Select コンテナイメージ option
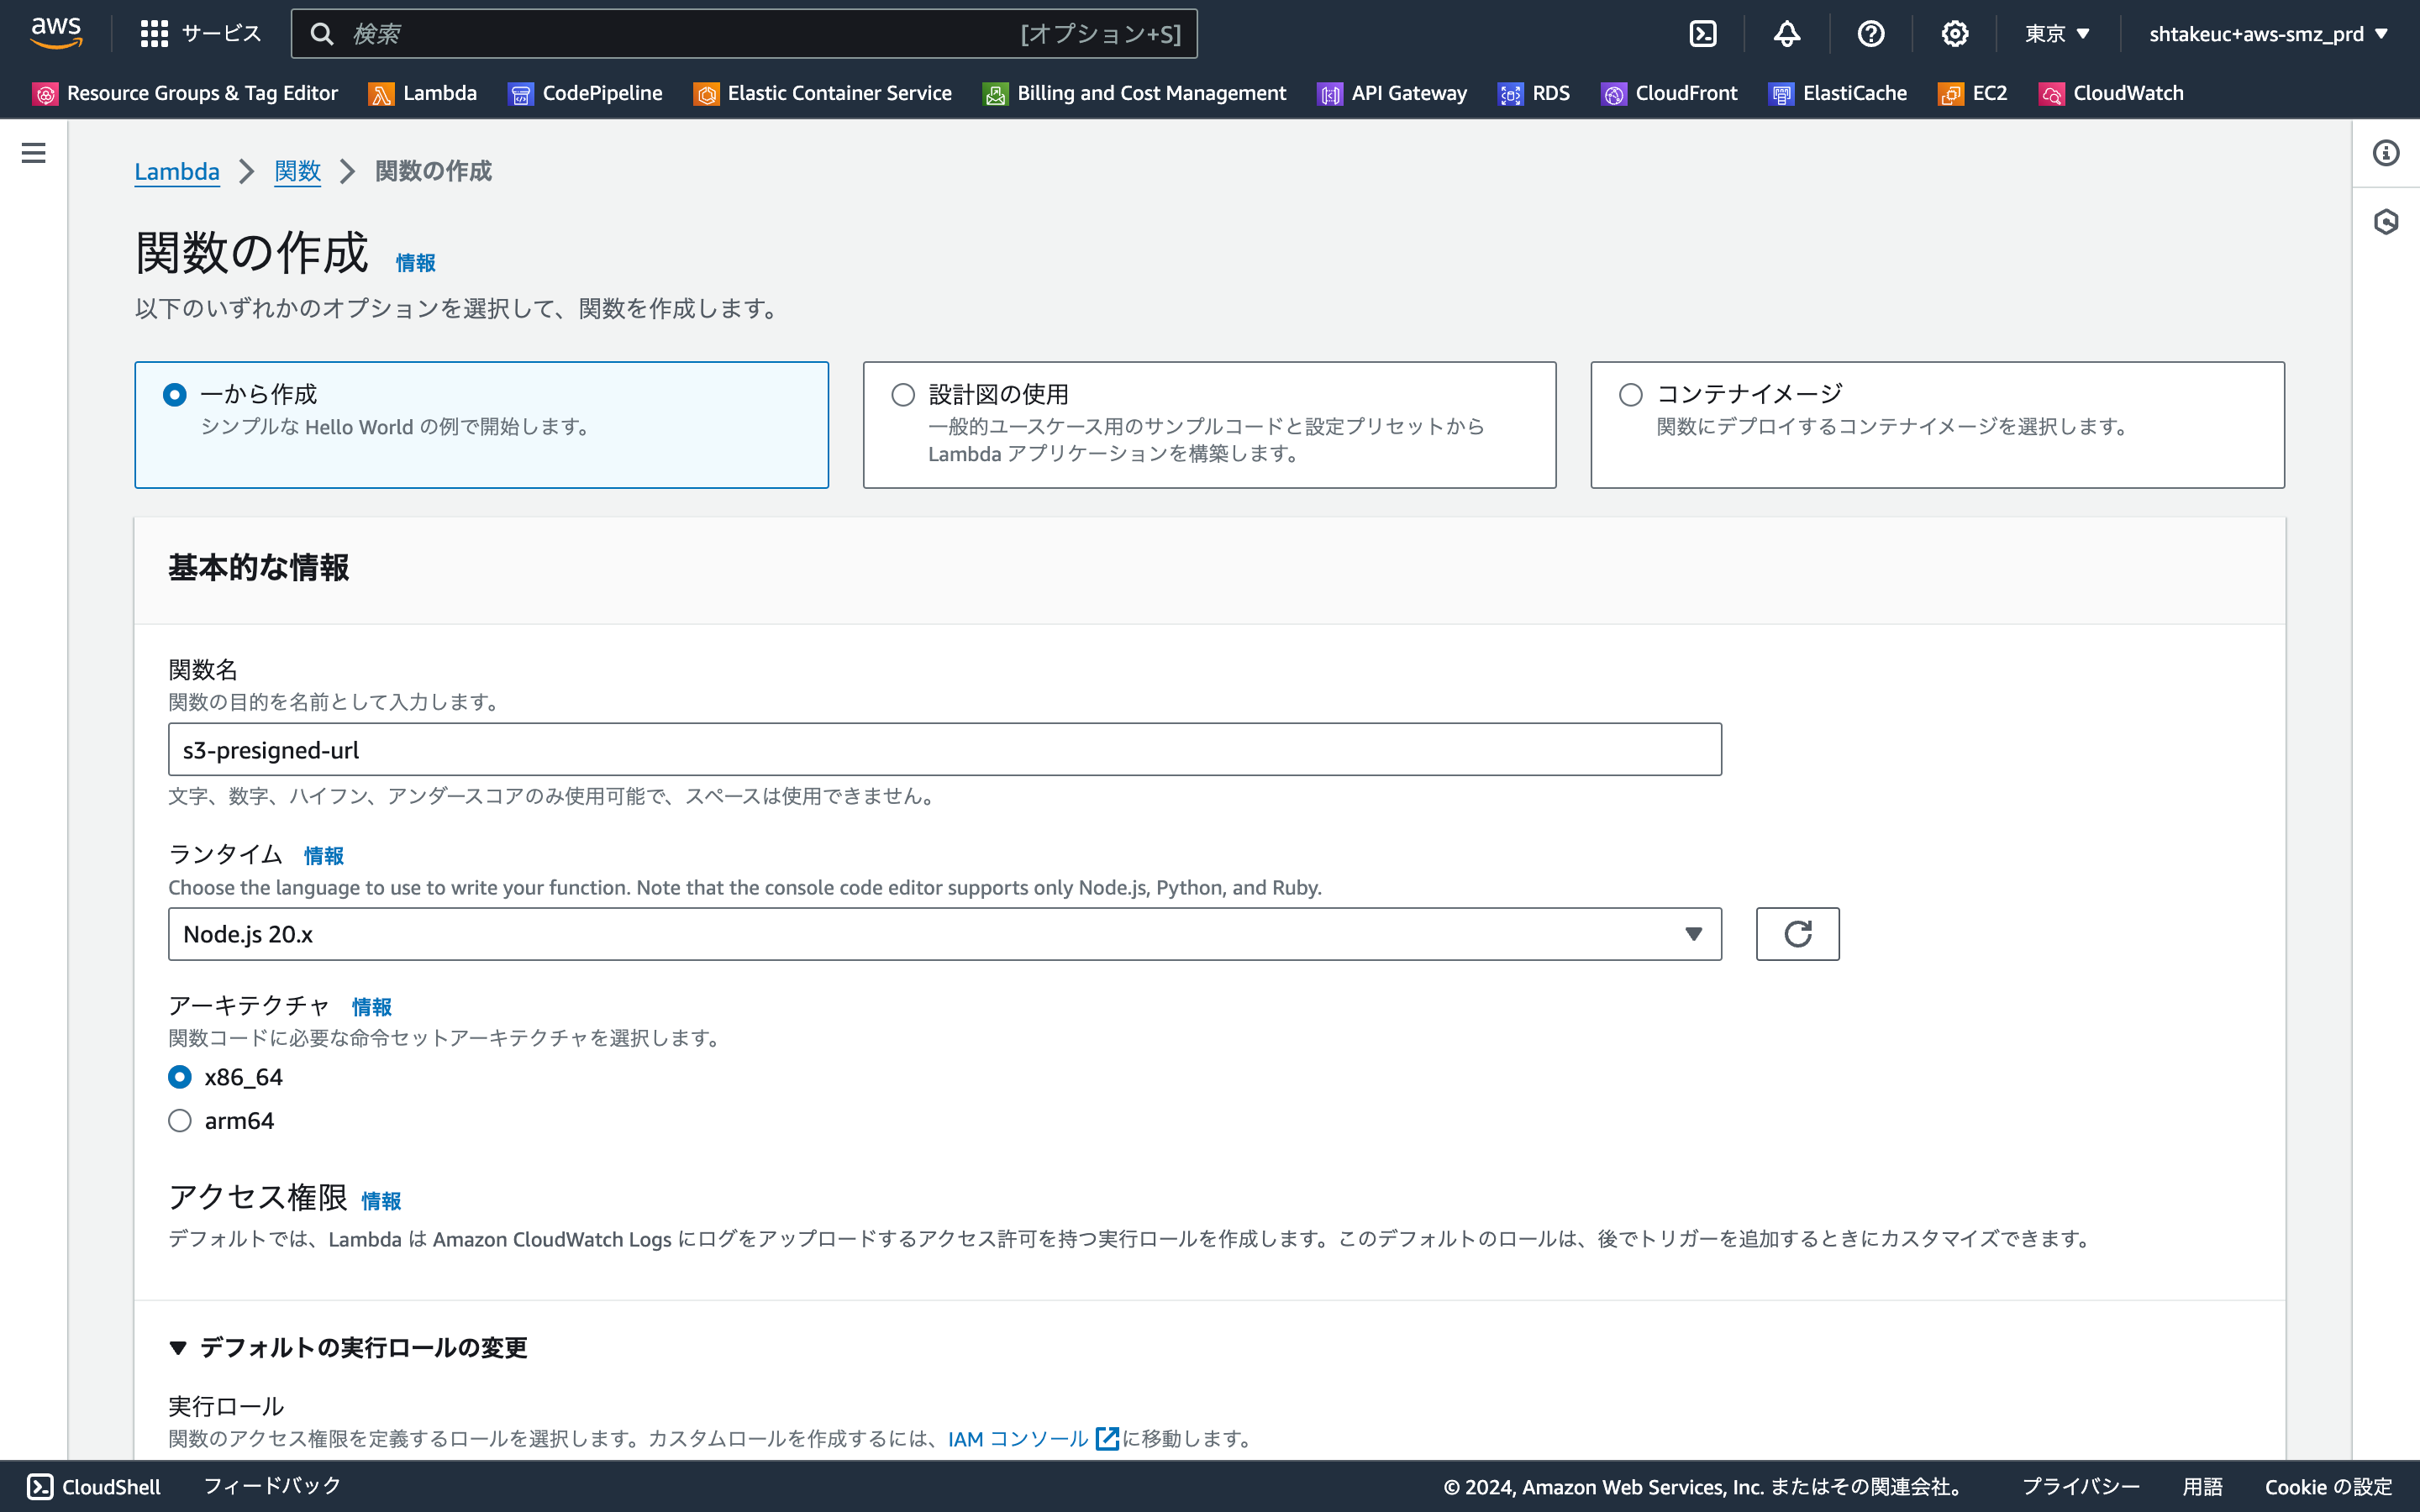2420x1512 pixels. (x=1631, y=395)
